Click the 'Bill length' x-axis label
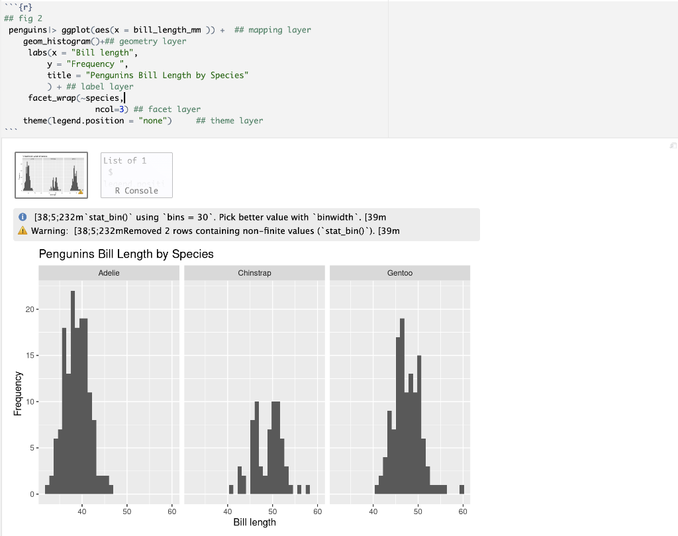Image resolution: width=678 pixels, height=536 pixels. coord(255,522)
